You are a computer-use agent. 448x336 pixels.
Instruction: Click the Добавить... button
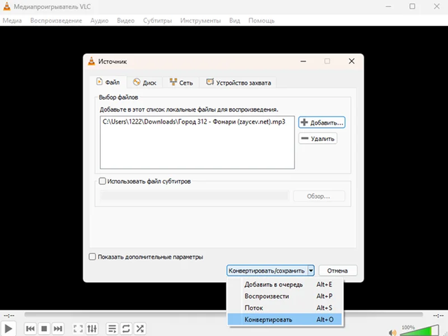click(x=321, y=122)
